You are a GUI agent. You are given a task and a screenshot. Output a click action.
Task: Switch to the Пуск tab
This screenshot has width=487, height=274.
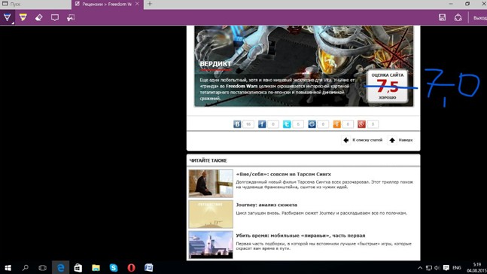click(35, 4)
